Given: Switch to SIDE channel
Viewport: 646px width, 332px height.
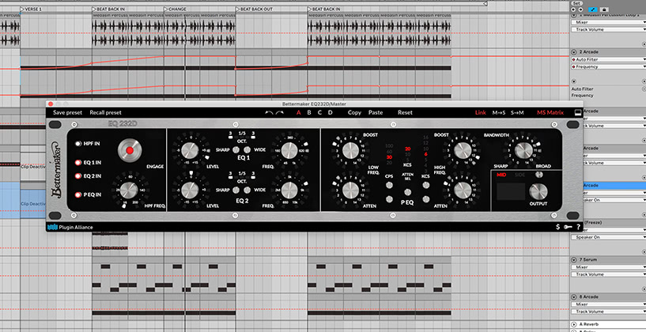Looking at the screenshot, I should 519,175.
